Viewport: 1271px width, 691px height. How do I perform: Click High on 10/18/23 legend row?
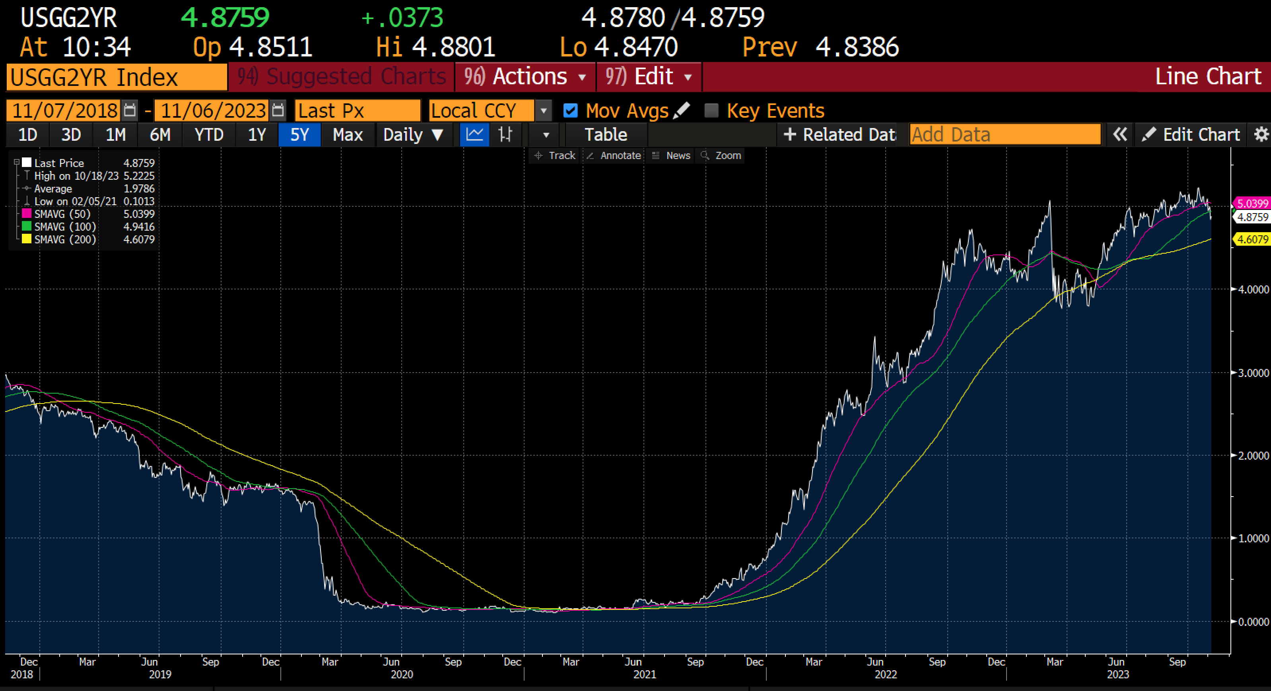89,176
